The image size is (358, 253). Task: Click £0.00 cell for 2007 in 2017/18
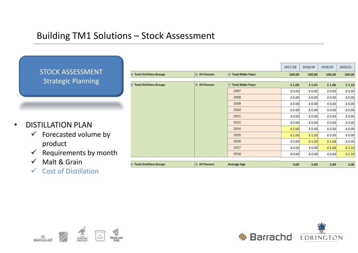coord(291,91)
